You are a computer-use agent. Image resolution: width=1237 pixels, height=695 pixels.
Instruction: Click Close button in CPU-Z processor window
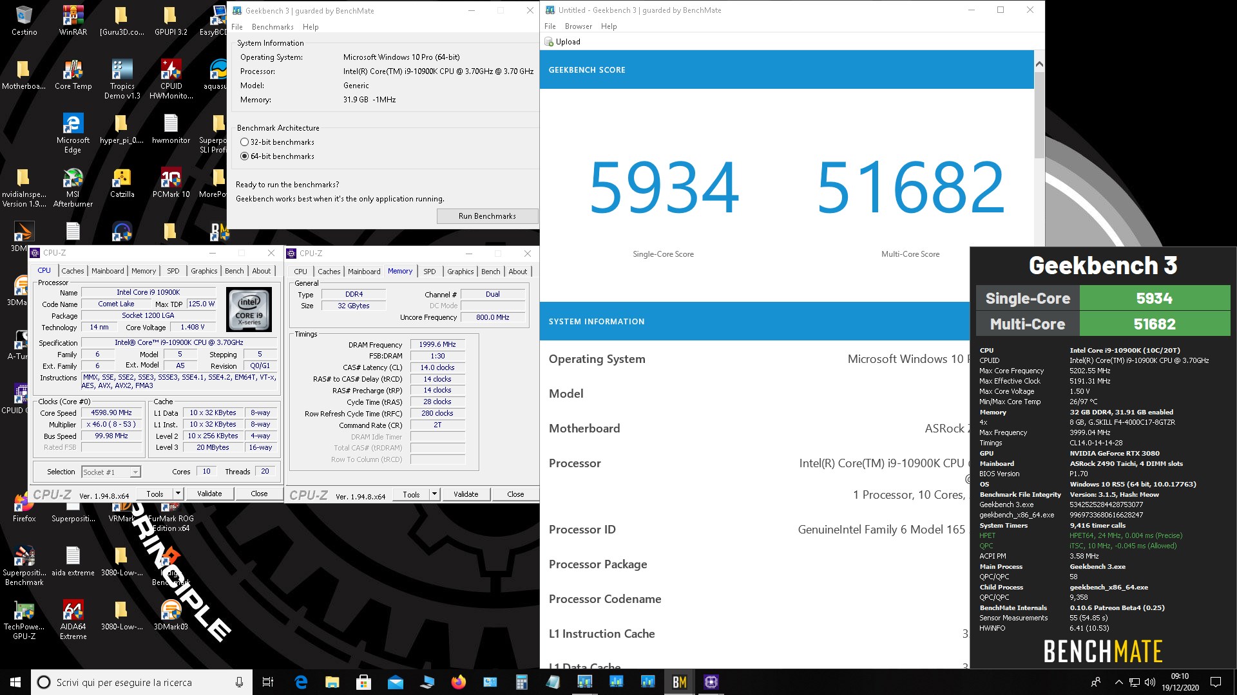tap(259, 494)
